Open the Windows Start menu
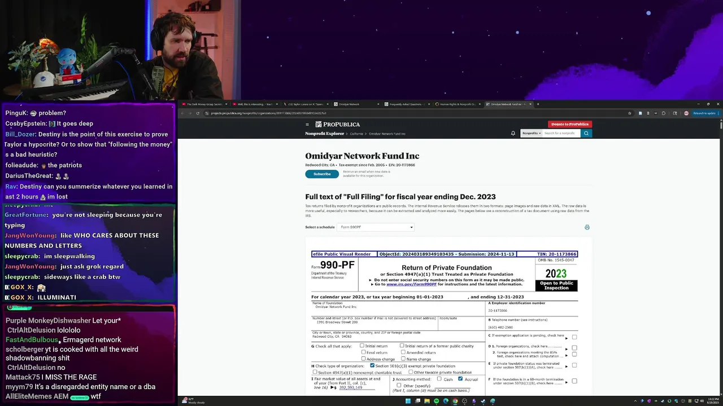Screen dimensions: 723x406 click(x=408, y=401)
